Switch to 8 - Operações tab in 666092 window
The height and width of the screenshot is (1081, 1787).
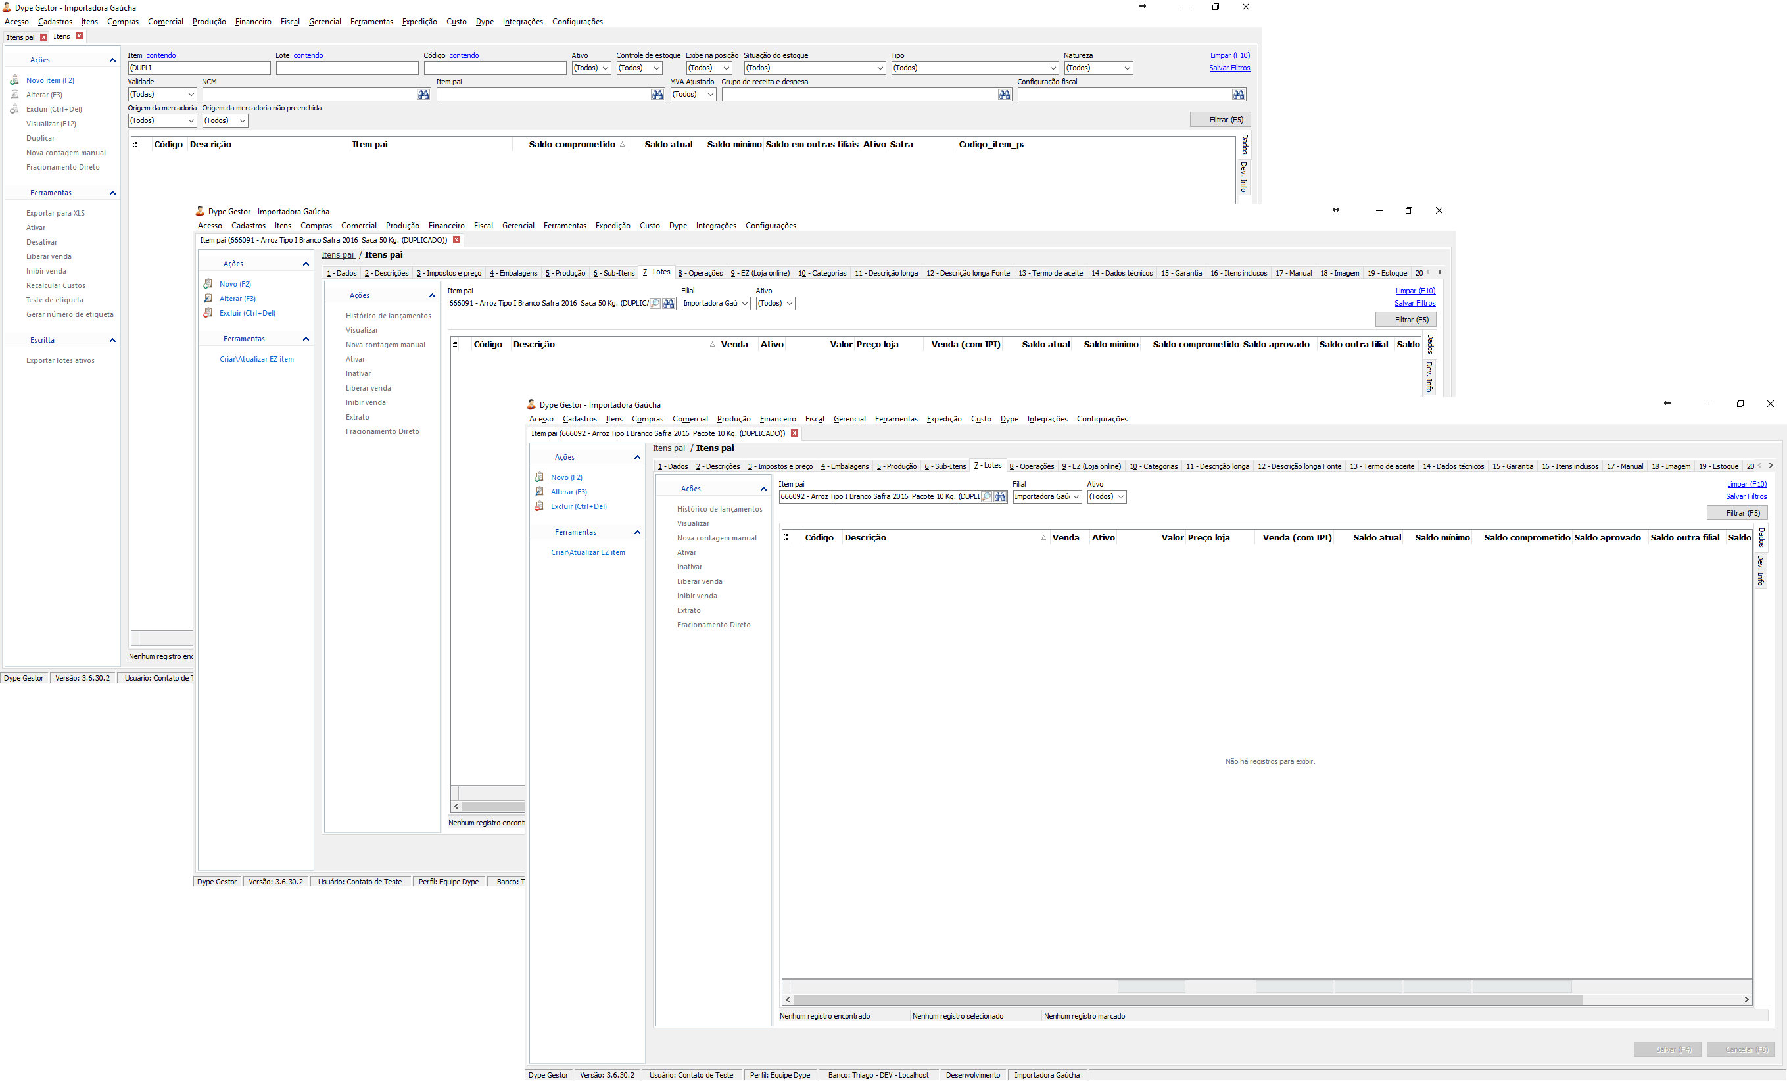[1032, 466]
